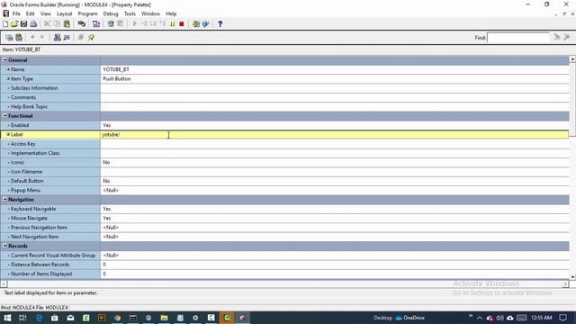Viewport: 576px width, 324px height.
Task: Click the Pause debugging icon
Action: [x=172, y=24]
